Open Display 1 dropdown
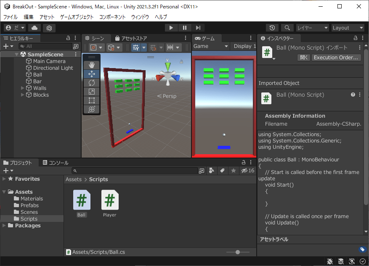Image resolution: width=369 pixels, height=266 pixels. tap(244, 46)
